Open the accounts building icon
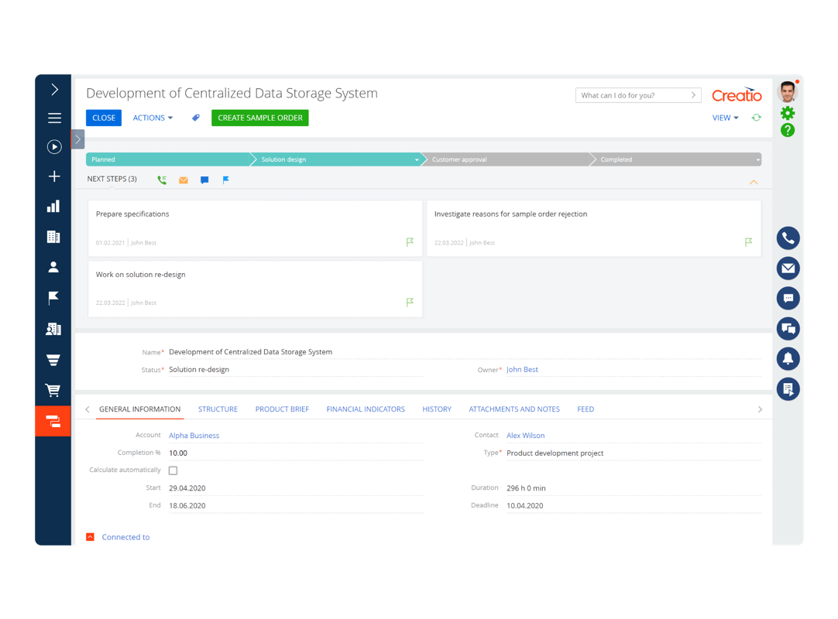The width and height of the screenshot is (838, 619). tap(53, 237)
